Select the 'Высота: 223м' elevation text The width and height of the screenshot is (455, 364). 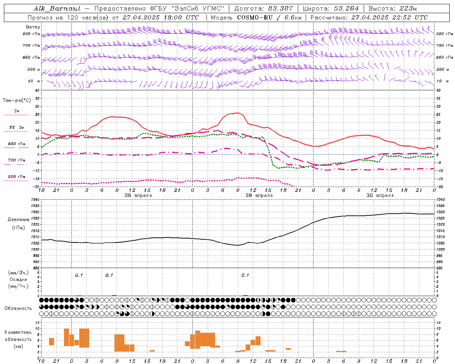[392, 9]
